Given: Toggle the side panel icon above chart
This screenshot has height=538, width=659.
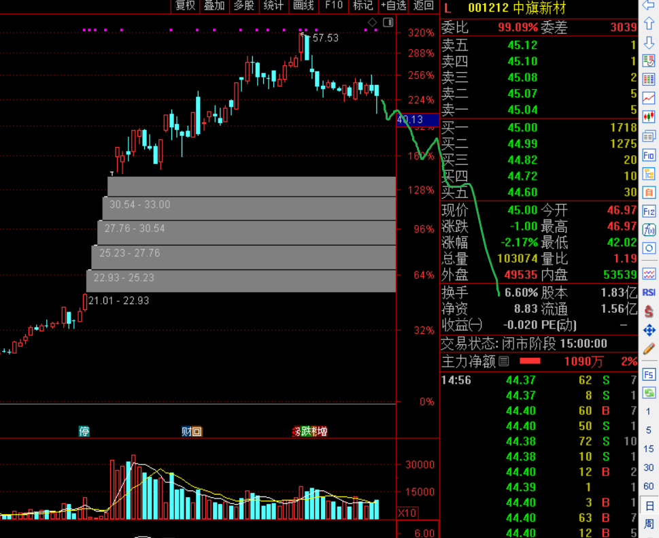Looking at the screenshot, I should point(388,22).
